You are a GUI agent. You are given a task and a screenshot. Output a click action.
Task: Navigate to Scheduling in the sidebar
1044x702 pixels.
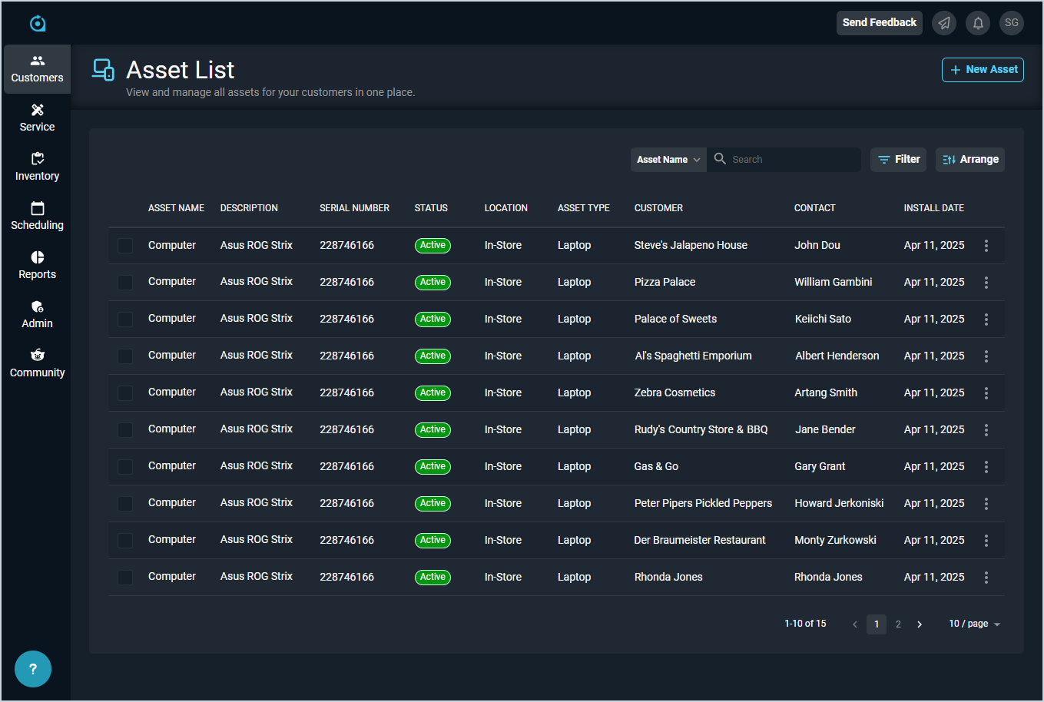coord(37,216)
